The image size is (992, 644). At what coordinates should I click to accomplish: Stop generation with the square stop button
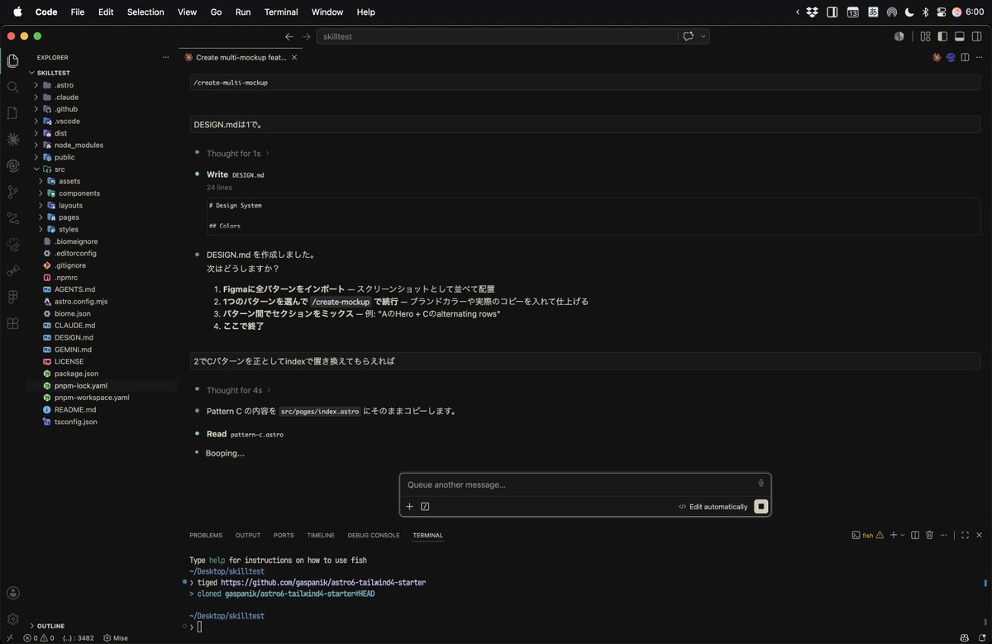[761, 507]
